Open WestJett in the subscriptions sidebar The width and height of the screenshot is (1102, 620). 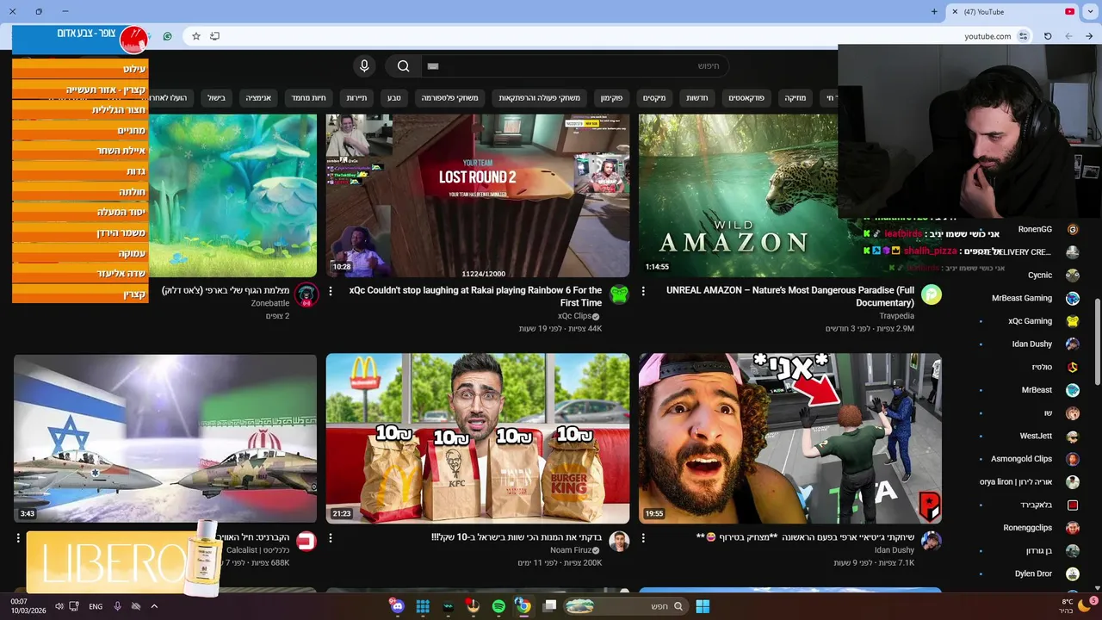pos(1036,436)
